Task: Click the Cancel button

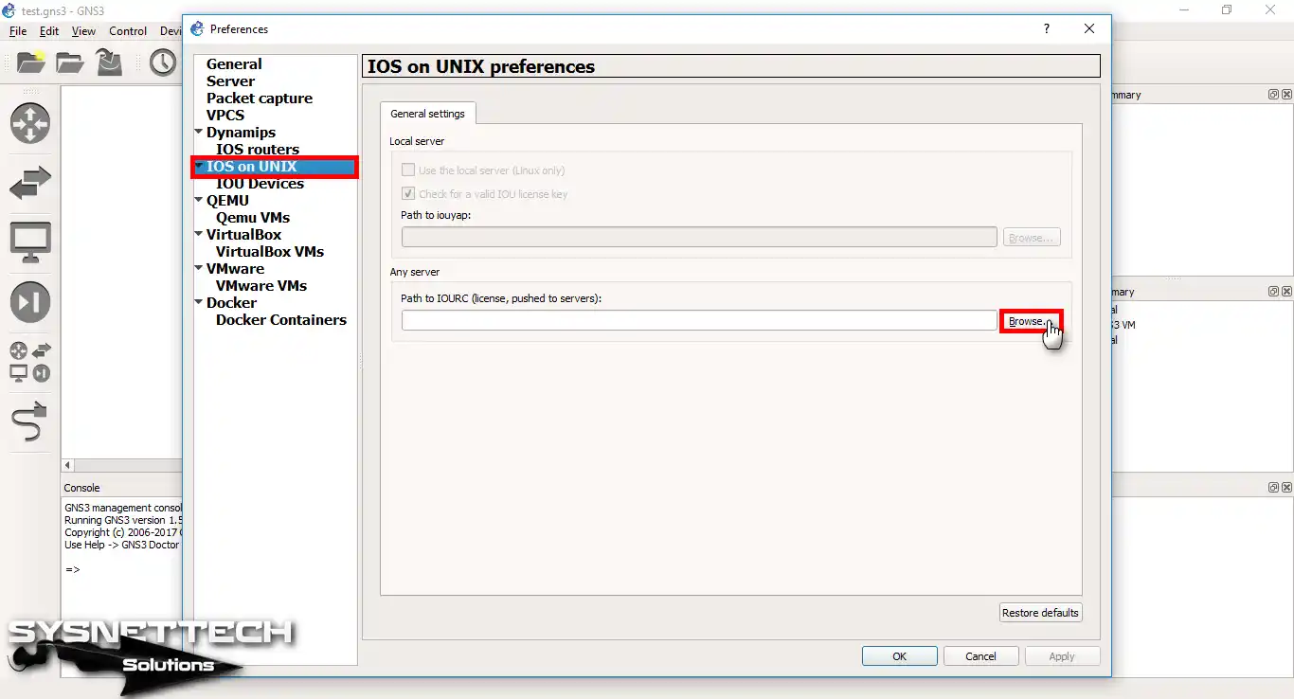Action: 980,656
